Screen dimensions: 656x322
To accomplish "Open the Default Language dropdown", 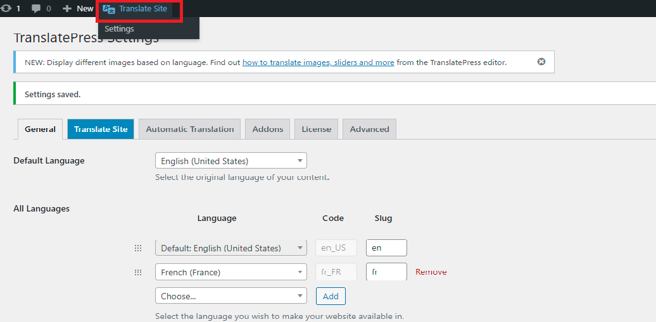I will 230,161.
